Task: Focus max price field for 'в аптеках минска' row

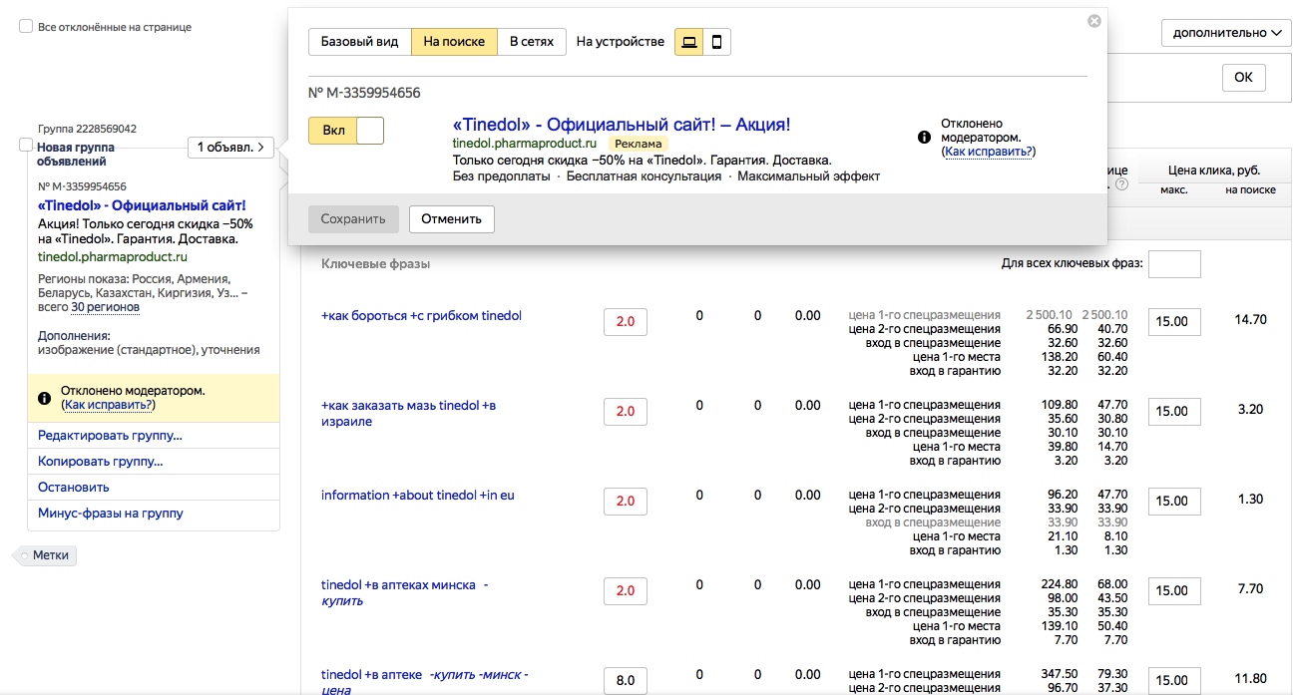Action: tap(1174, 590)
